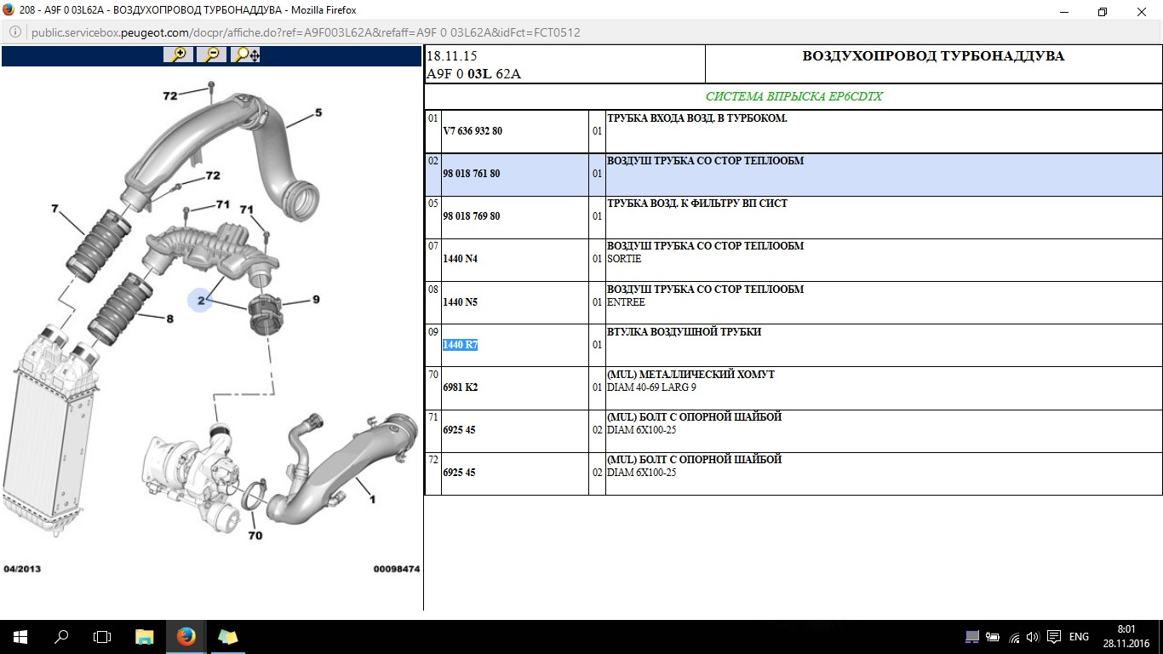Open the Windows Start menu
Viewport: 1163px width, 654px height.
(x=20, y=636)
